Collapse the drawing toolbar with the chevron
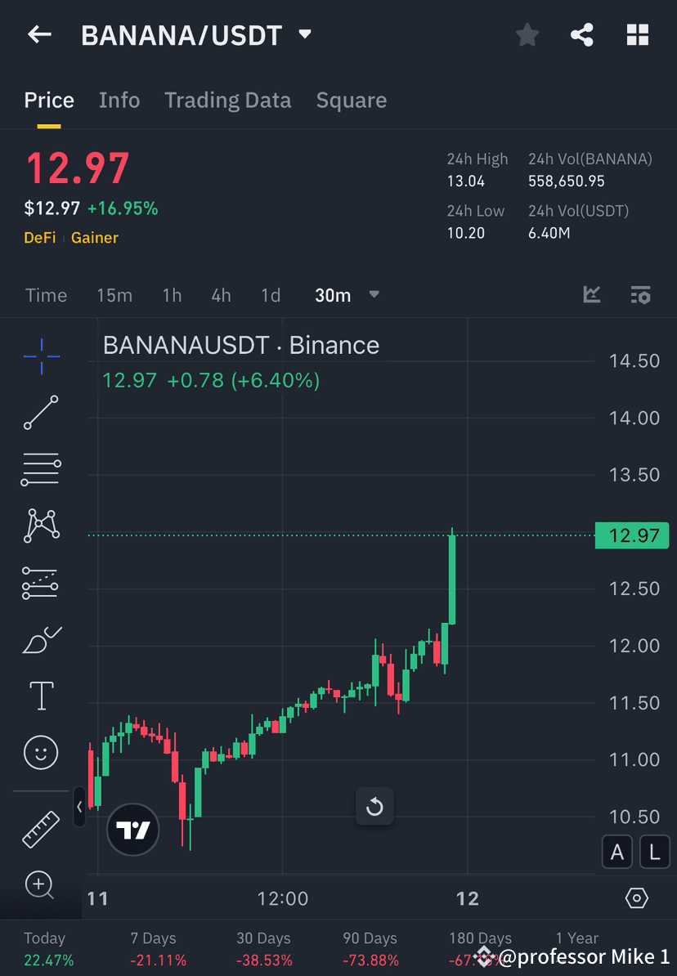The image size is (677, 976). point(78,808)
